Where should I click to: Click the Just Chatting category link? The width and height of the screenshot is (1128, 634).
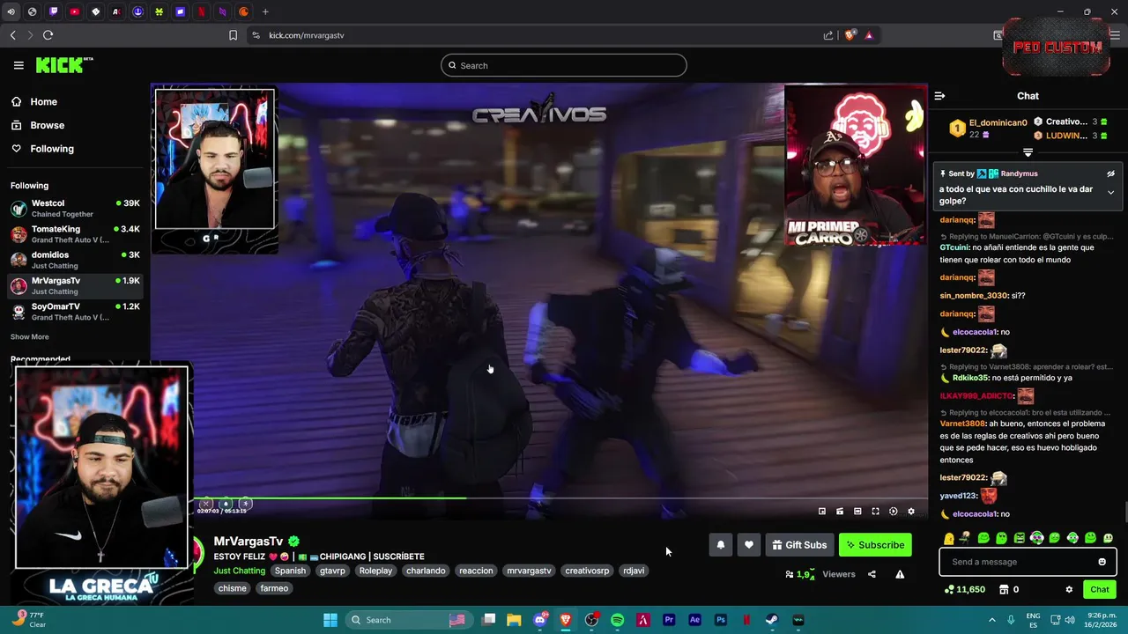pos(239,571)
